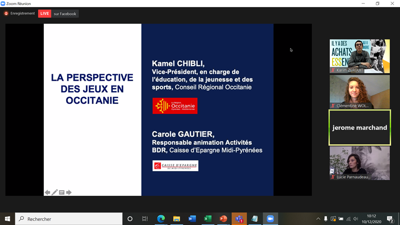
Task: Open Microsoft Teams from the taskbar
Action: point(239,219)
